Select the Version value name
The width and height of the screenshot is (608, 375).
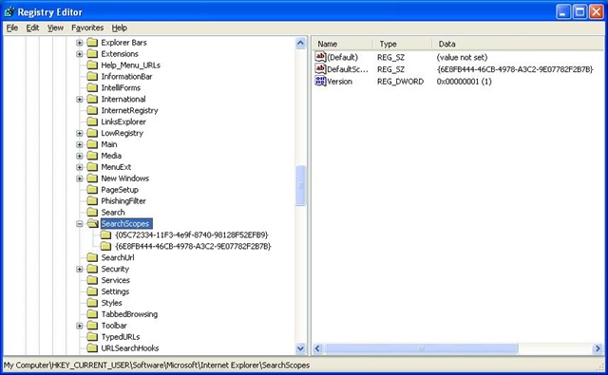tap(340, 82)
